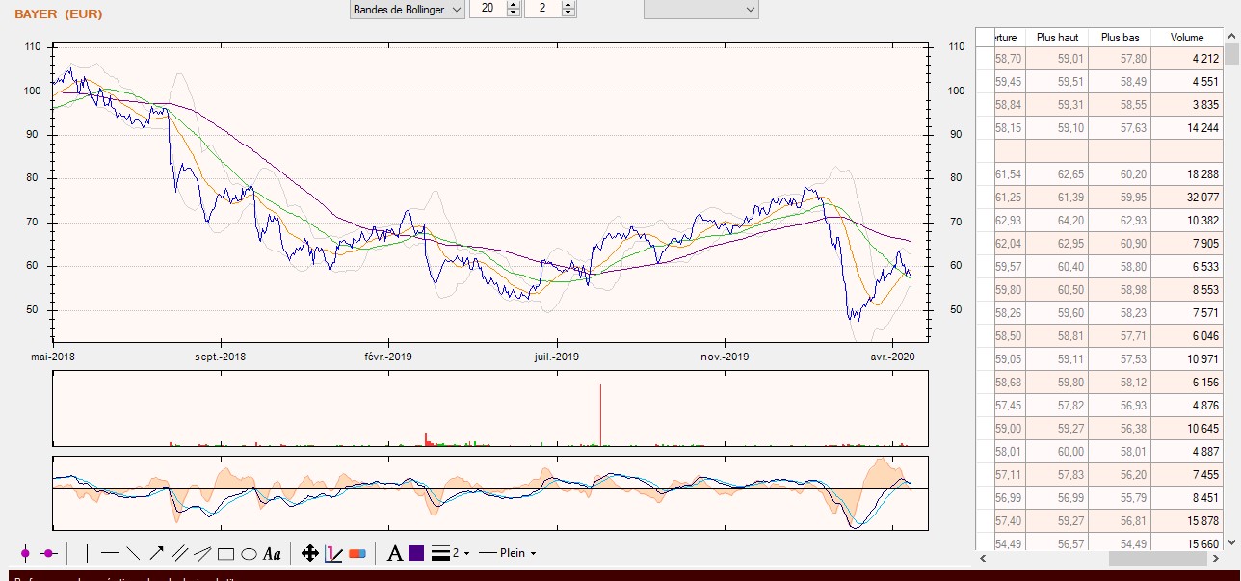Select the parallel lines channel tool
Image resolution: width=1241 pixels, height=581 pixels.
179,553
